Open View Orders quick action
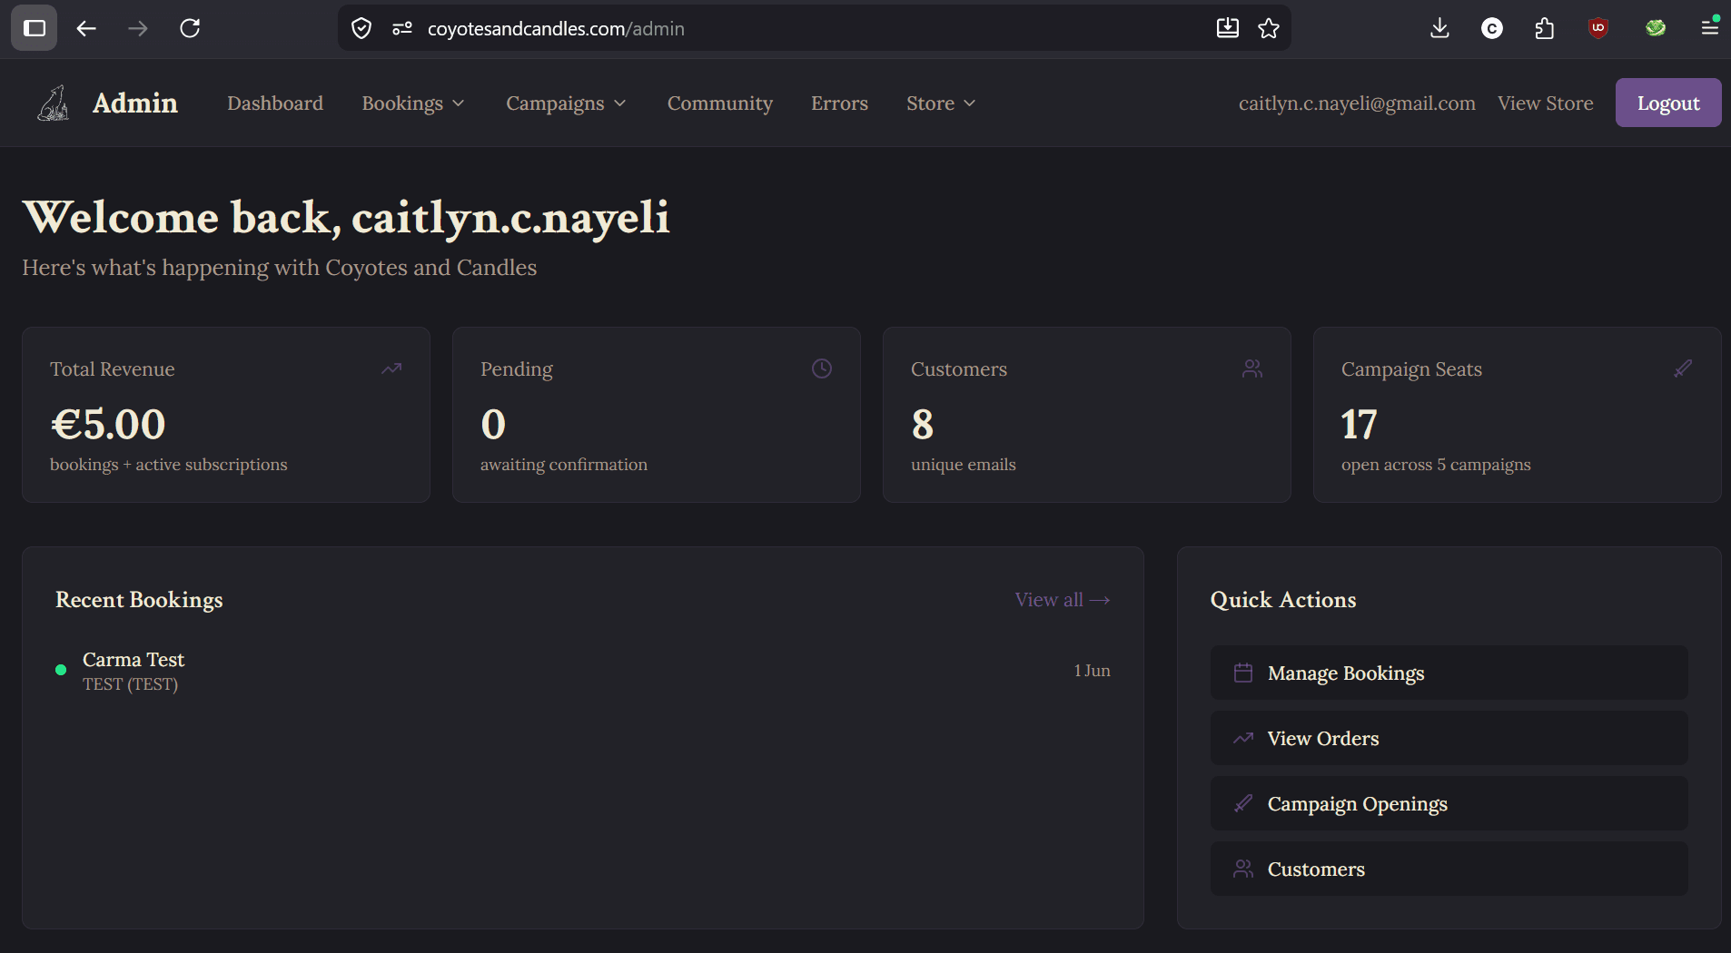 pos(1449,738)
